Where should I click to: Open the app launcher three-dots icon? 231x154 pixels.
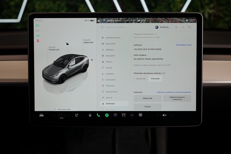(132, 115)
